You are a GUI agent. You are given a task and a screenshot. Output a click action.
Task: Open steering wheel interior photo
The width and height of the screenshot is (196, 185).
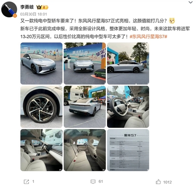[x=128, y=107]
